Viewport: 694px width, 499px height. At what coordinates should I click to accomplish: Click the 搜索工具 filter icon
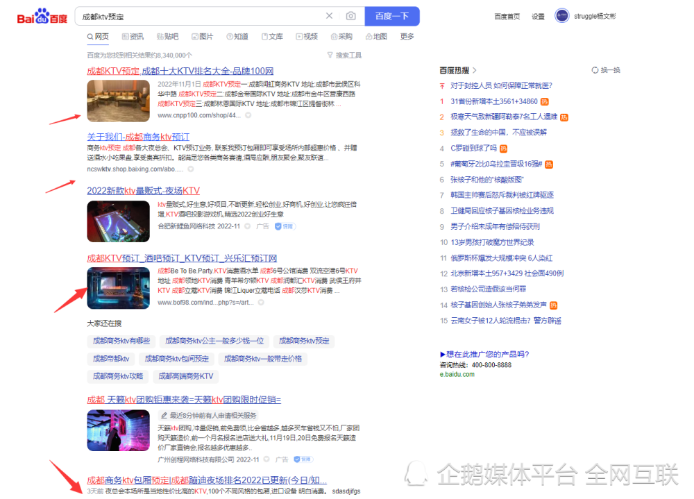[x=330, y=55]
